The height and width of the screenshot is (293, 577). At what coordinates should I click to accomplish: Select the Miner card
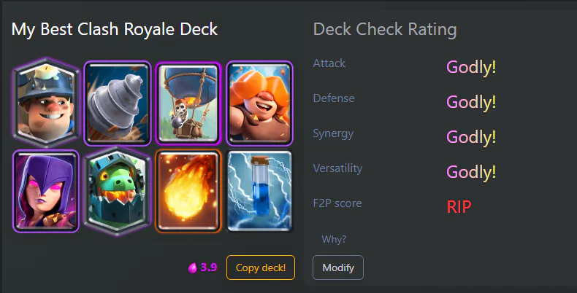46,103
